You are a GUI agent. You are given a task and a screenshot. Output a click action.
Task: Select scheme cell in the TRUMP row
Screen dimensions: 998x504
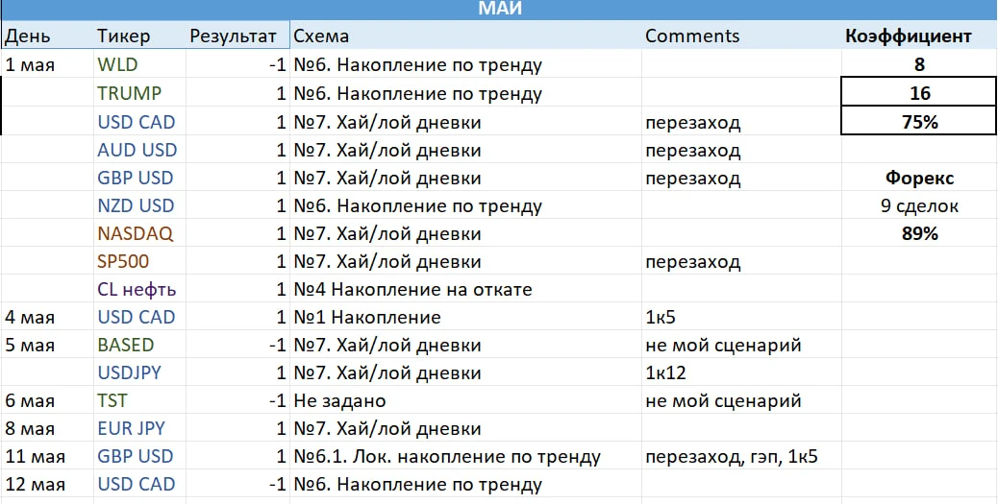[465, 93]
